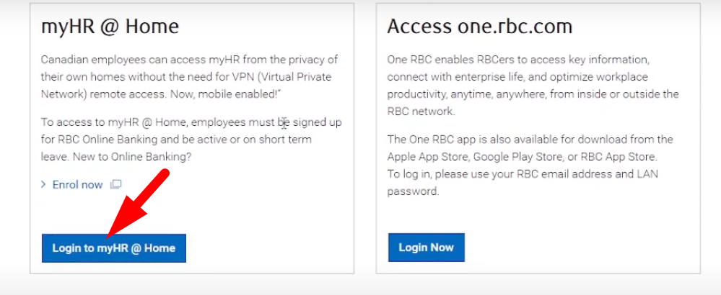721x295 pixels.
Task: Click the paragraph starting 'To access to myHR'
Action: coord(189,138)
